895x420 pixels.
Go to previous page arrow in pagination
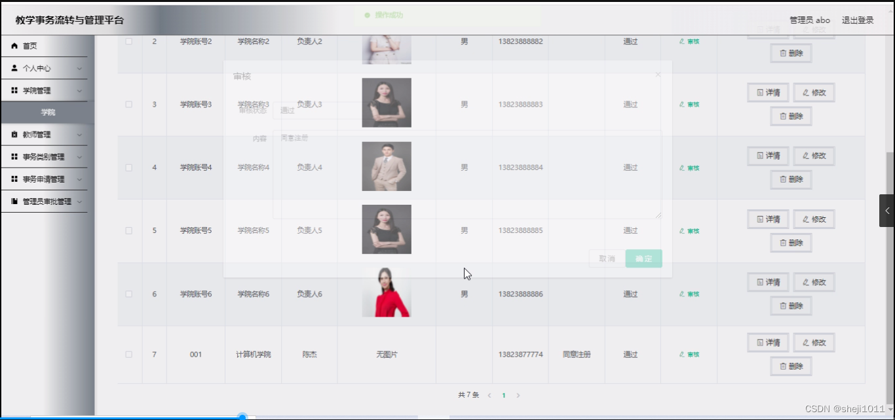point(489,395)
